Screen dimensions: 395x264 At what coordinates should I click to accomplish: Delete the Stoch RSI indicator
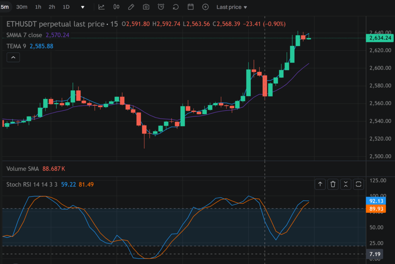333,184
